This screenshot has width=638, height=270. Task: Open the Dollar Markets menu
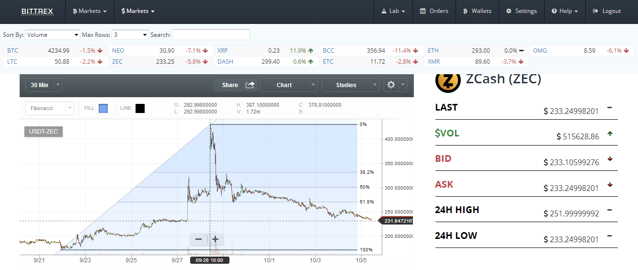click(x=138, y=11)
